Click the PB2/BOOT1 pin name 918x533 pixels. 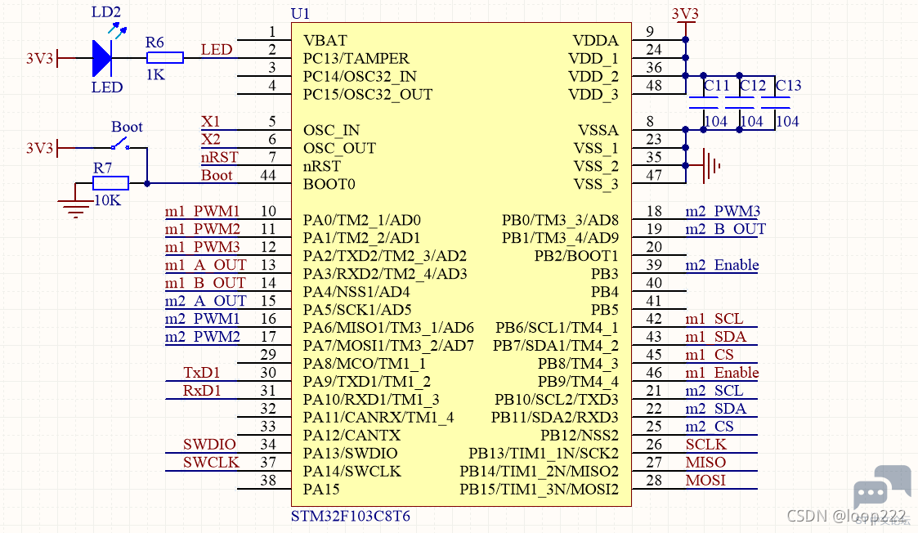[x=576, y=256]
